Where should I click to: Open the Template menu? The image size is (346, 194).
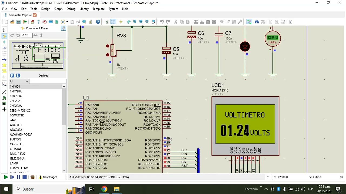tap(98, 9)
